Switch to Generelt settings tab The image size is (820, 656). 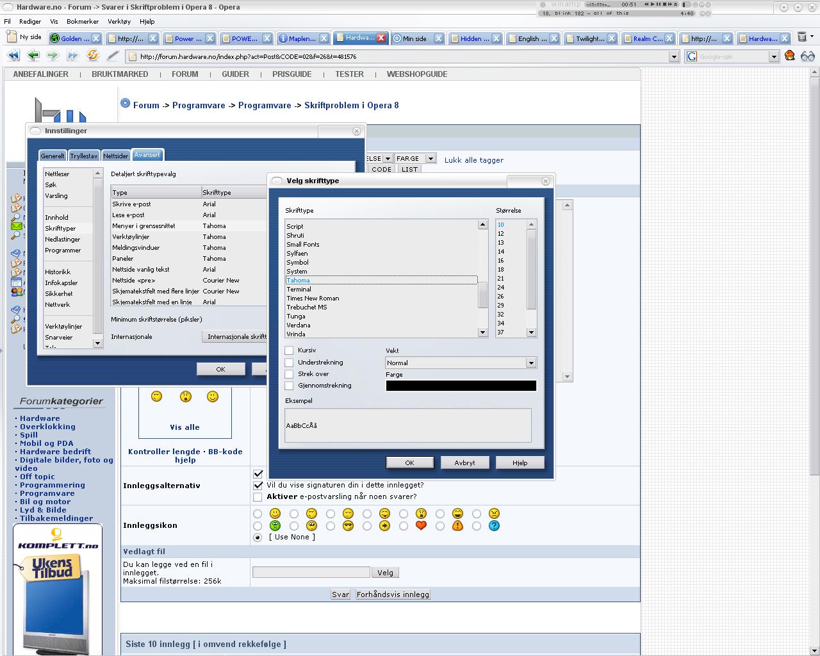53,156
